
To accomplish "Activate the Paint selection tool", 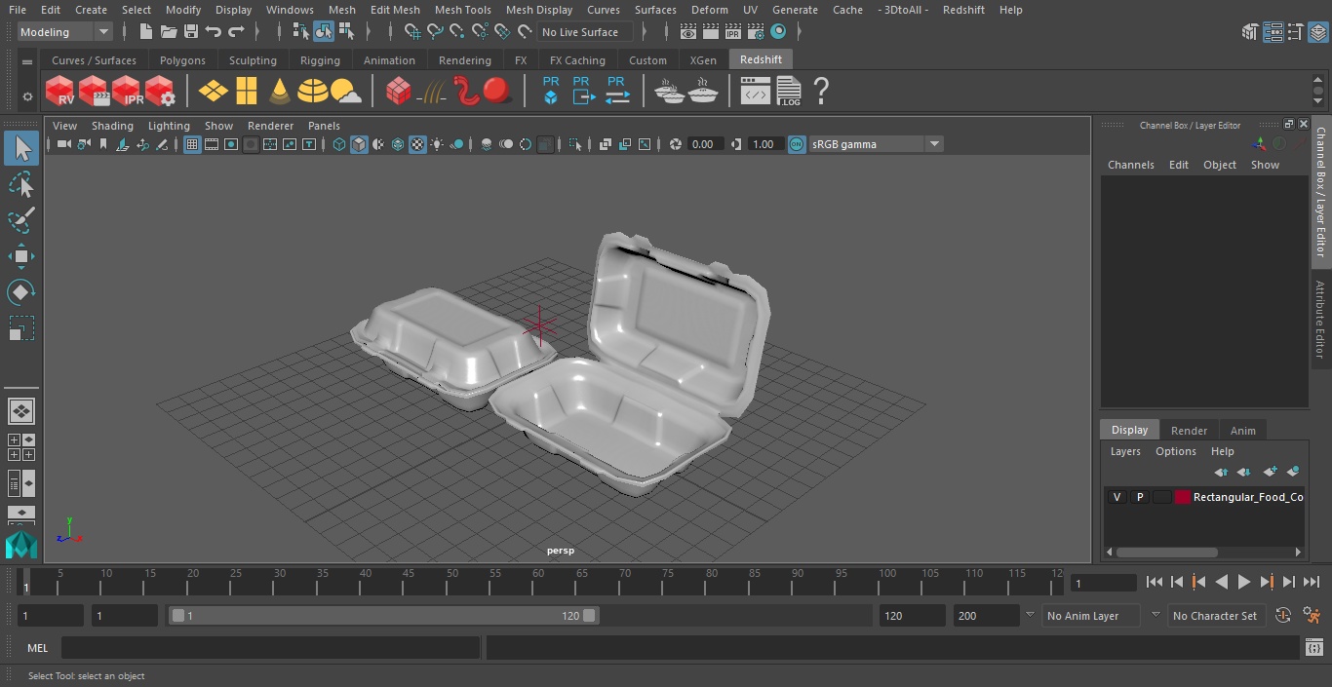I will [21, 220].
